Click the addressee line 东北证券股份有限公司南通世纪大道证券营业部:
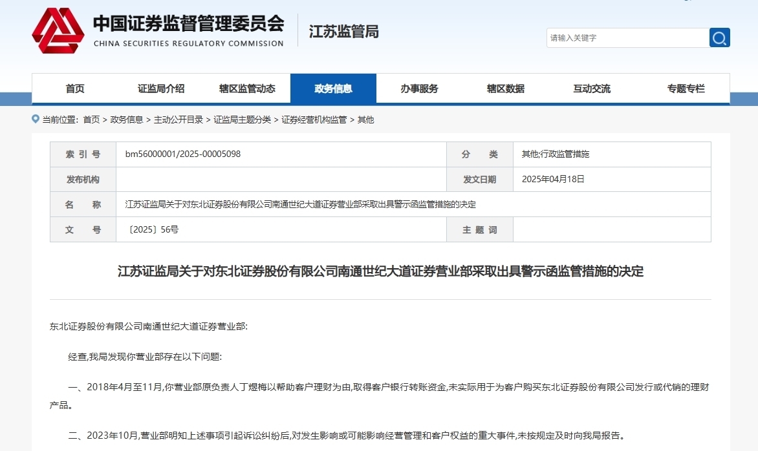The width and height of the screenshot is (758, 451). pyautogui.click(x=148, y=326)
